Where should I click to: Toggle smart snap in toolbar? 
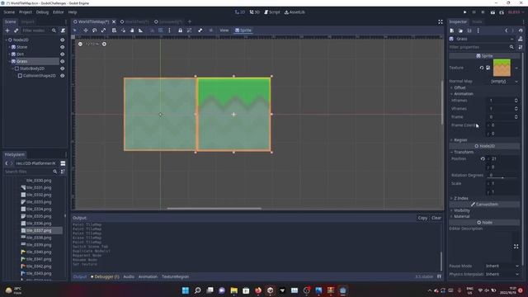tap(152, 31)
